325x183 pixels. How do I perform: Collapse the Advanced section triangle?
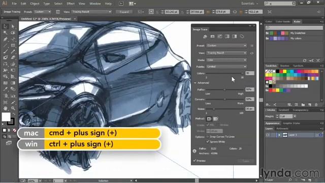195,83
